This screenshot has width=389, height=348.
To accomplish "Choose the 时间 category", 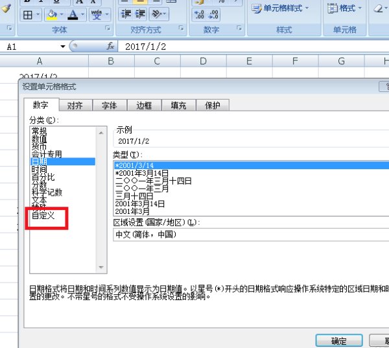I will pos(63,169).
